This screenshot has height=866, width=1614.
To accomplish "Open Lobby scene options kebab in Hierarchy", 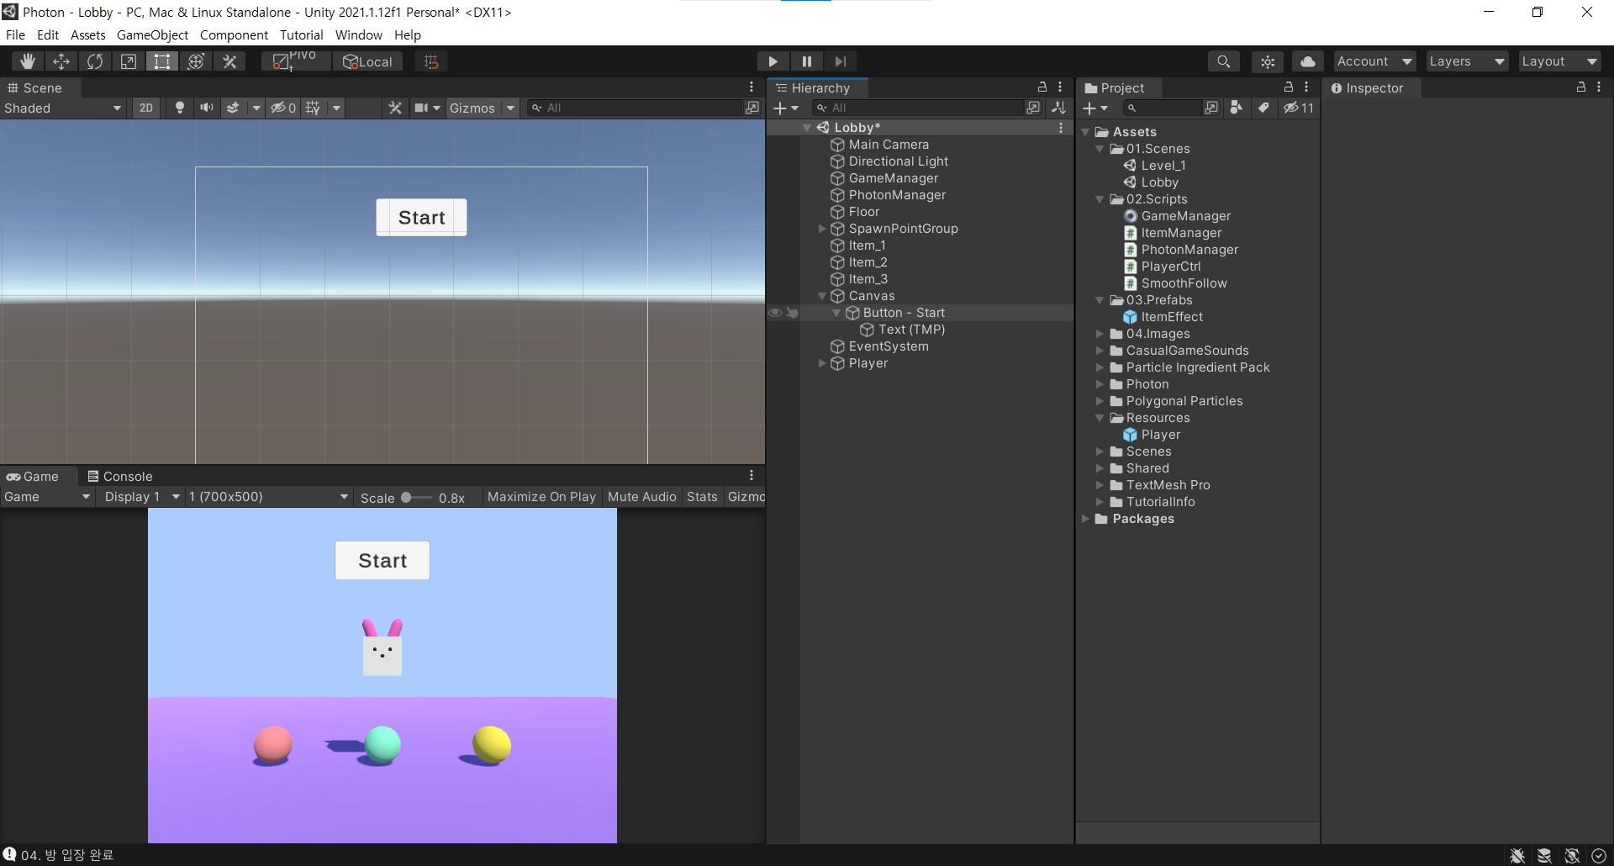I will point(1061,128).
